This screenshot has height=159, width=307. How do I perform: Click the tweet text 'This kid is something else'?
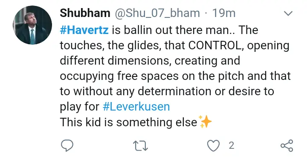pyautogui.click(x=128, y=122)
